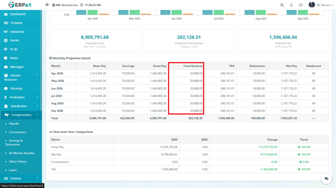Open the notifications bell icon
This screenshot has height=188, width=336.
pos(291,5)
